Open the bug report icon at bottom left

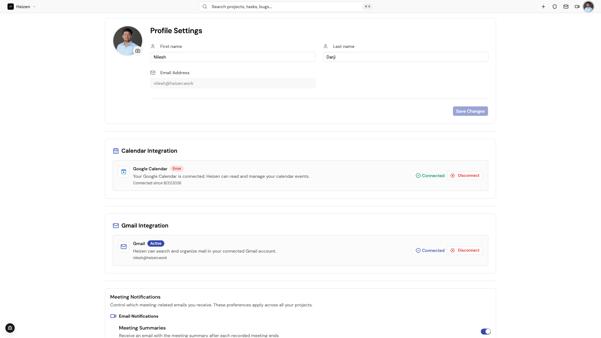(x=10, y=328)
